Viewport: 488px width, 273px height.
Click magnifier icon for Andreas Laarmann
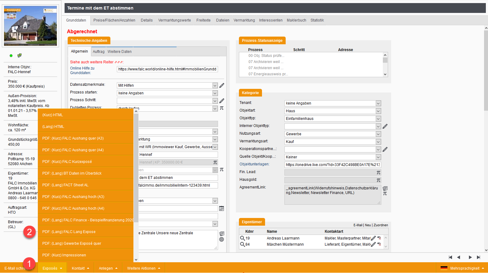[242, 238]
